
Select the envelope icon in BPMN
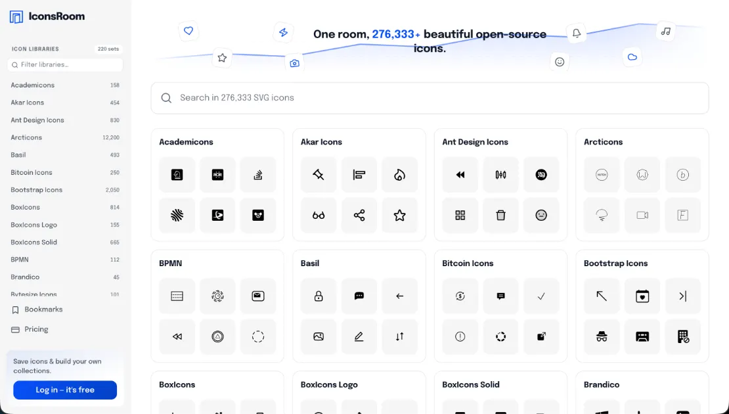coord(258,296)
